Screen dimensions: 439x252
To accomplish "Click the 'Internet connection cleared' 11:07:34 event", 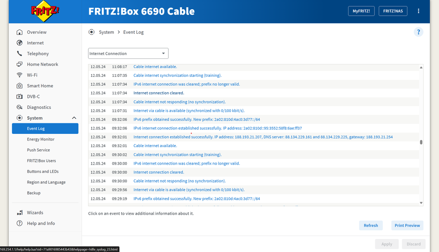I will [159, 93].
